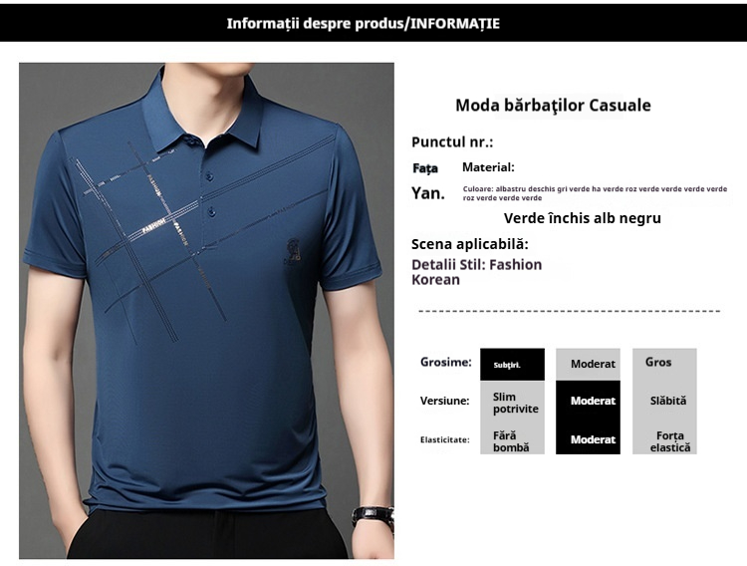Choose the Gros thickness option

tap(664, 365)
